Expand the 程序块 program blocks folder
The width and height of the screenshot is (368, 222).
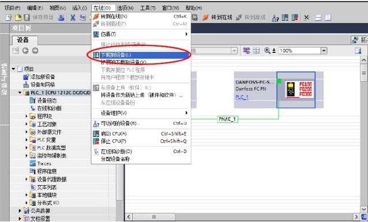[27, 116]
